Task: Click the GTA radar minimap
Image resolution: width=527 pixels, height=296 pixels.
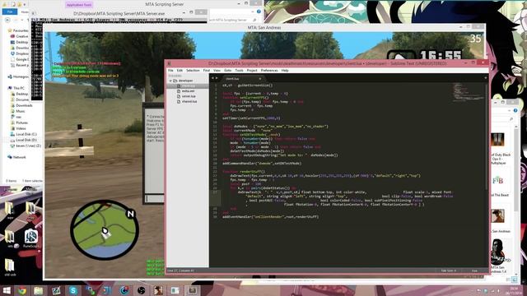Action: [x=105, y=229]
